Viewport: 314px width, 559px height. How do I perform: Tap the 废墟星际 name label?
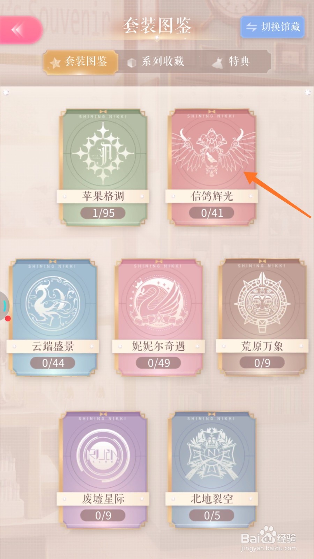coord(103,499)
